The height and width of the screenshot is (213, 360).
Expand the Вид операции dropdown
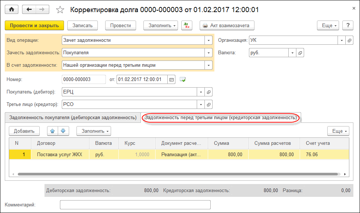[x=208, y=40]
